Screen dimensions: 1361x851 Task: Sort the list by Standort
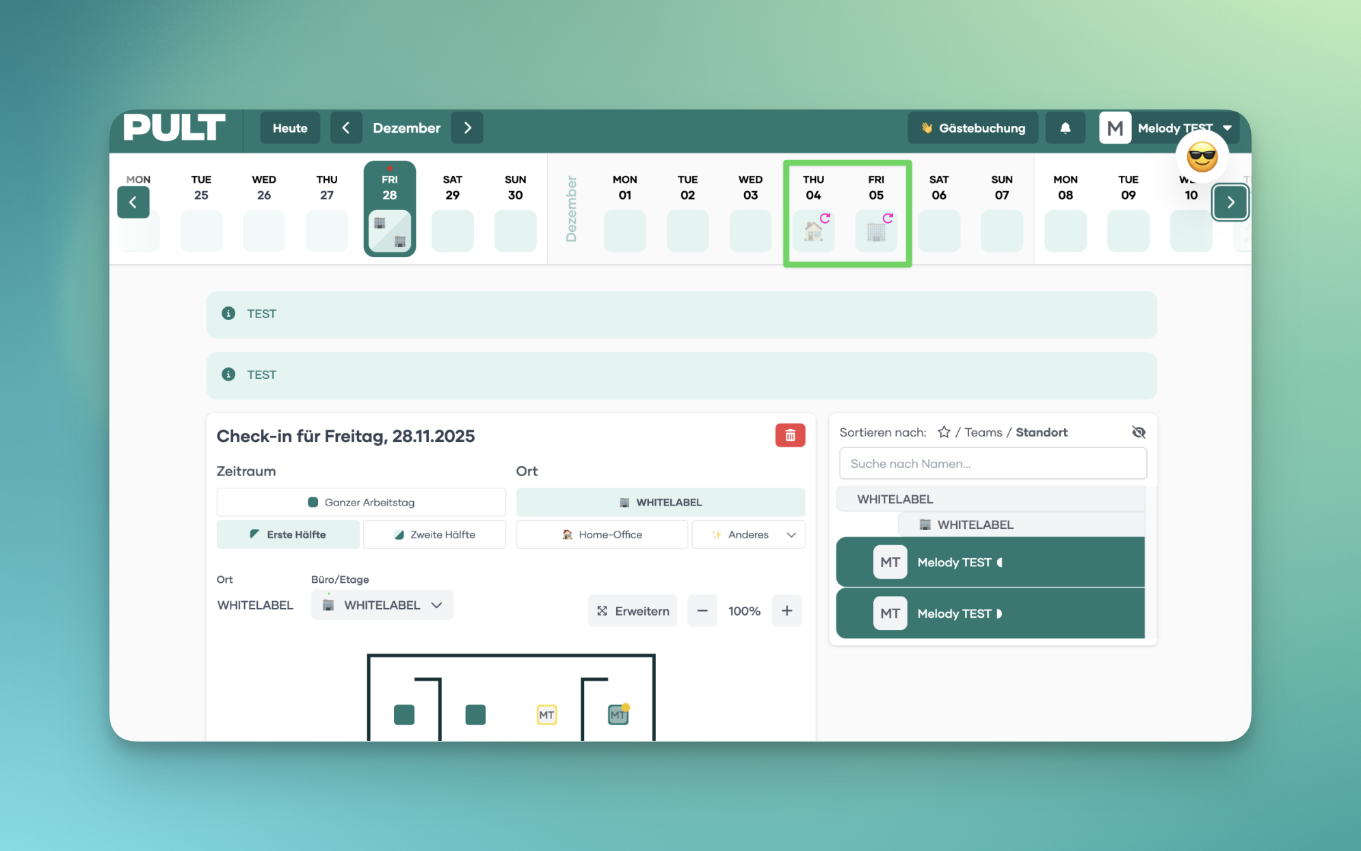(1041, 432)
